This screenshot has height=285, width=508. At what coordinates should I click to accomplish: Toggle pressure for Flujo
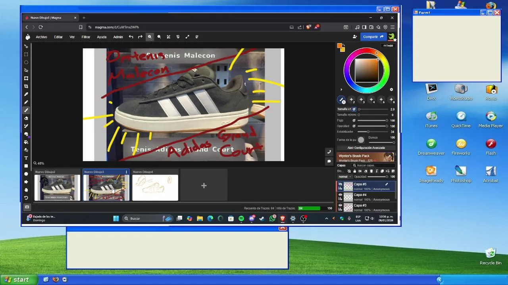(x=354, y=120)
